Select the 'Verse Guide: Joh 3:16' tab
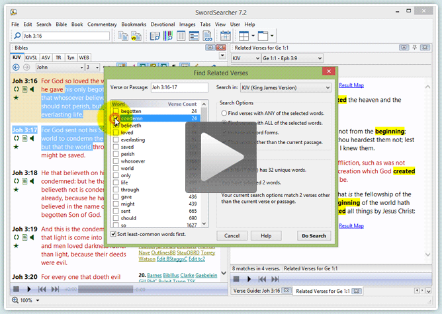Viewport: 442px width, 314px height. pos(257,291)
